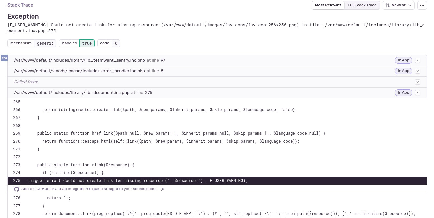434x218 pixels.
Task: Click the mechanism generic tag
Action: tap(32, 43)
